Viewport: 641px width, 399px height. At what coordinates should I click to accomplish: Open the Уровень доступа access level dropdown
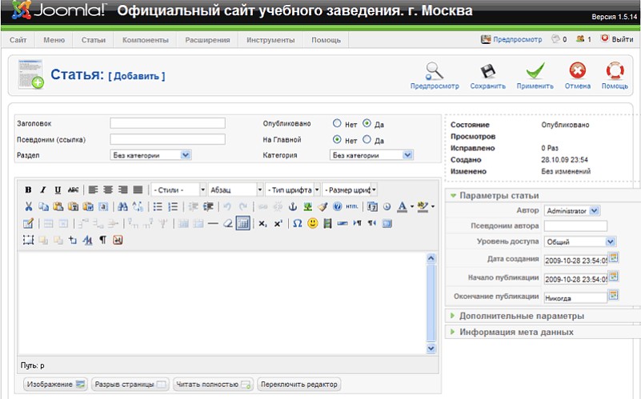[579, 241]
